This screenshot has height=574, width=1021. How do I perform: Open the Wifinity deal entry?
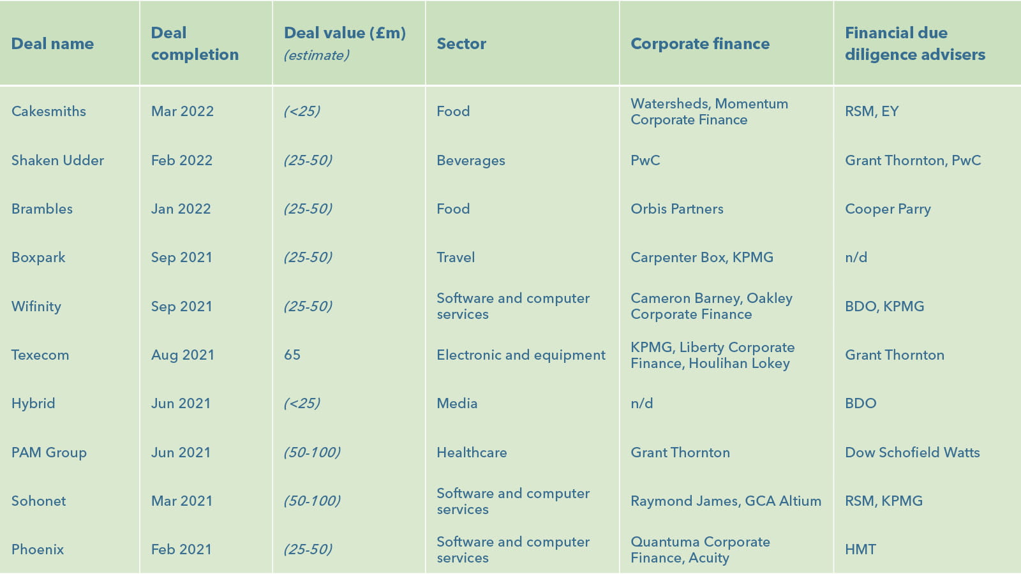click(x=36, y=306)
